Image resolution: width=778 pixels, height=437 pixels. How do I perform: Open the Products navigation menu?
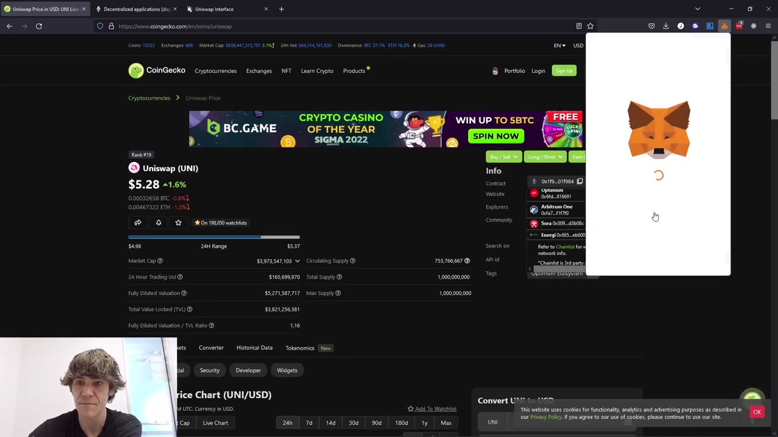point(354,71)
